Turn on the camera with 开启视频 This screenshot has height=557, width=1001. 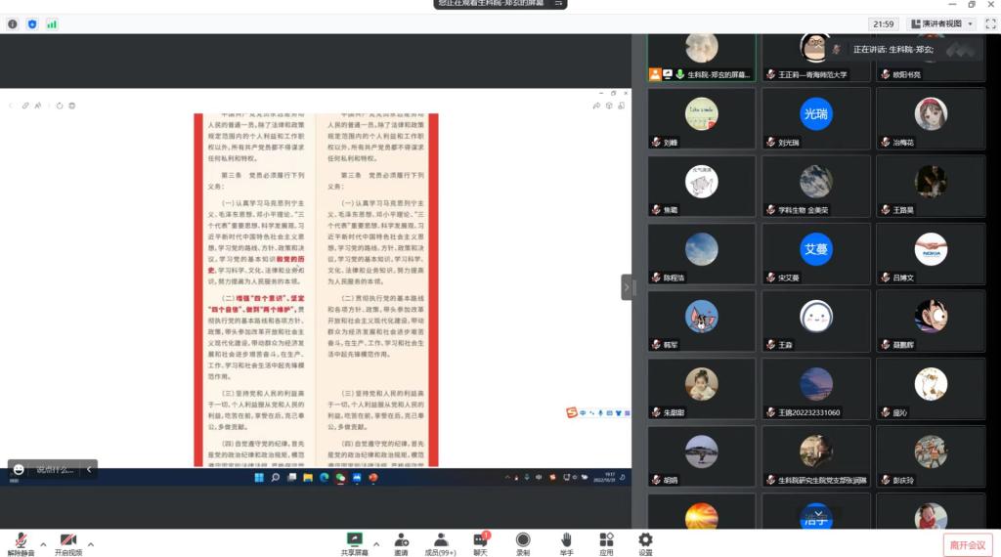click(x=68, y=540)
